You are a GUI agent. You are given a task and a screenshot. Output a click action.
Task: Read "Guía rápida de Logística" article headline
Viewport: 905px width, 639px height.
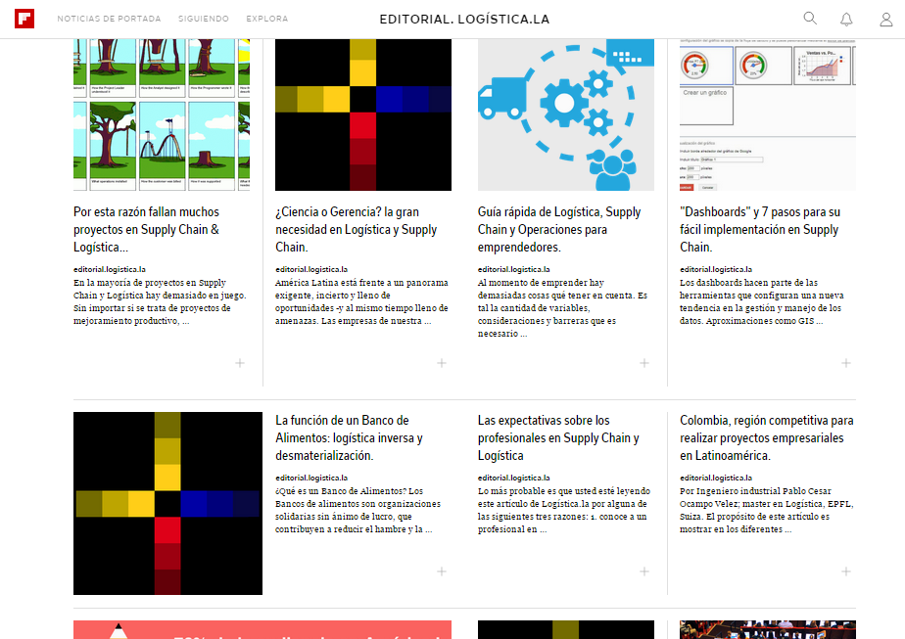(x=559, y=229)
